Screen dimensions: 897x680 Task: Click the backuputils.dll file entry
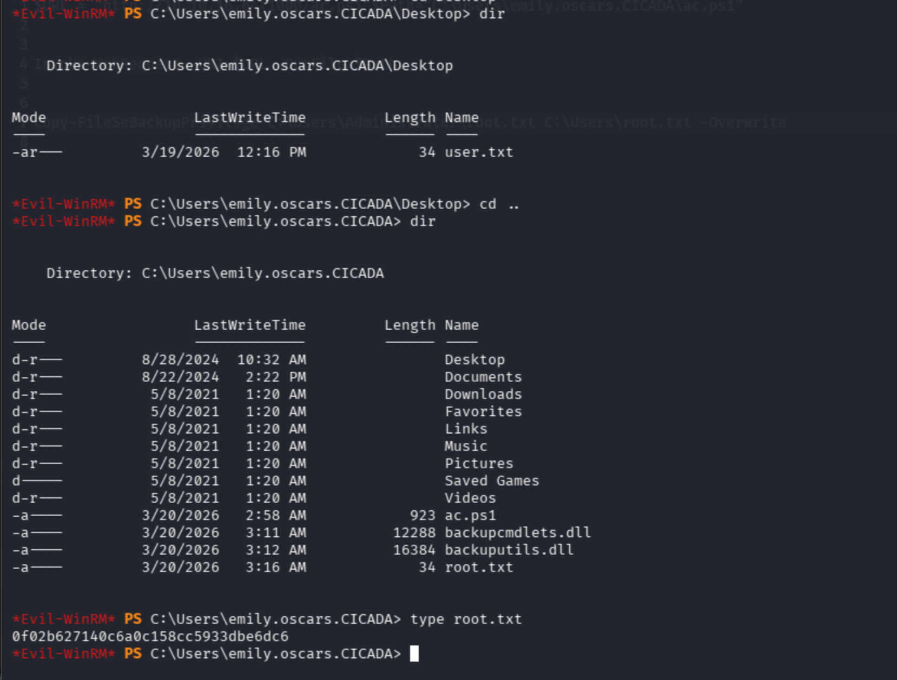pyautogui.click(x=509, y=550)
